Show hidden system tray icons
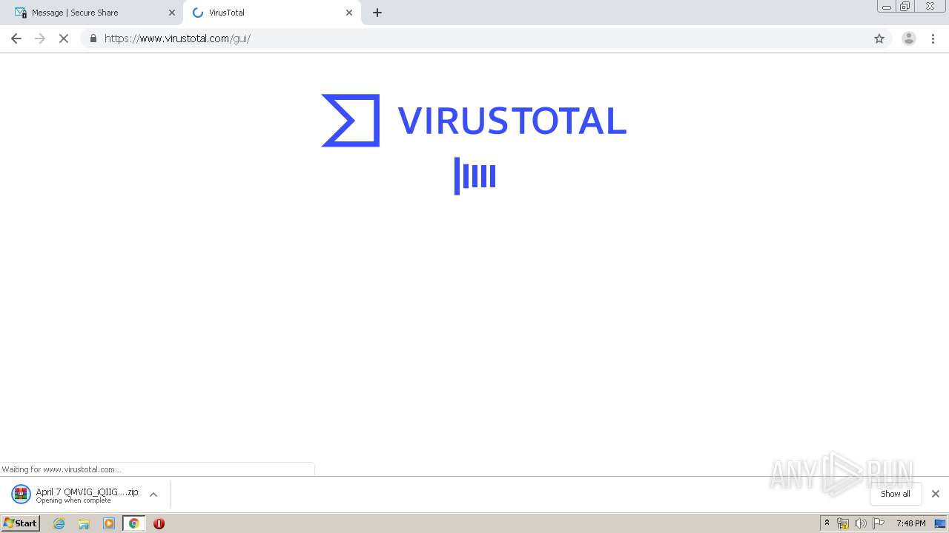 click(827, 523)
